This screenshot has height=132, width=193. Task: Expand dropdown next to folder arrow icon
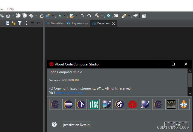click(76, 16)
